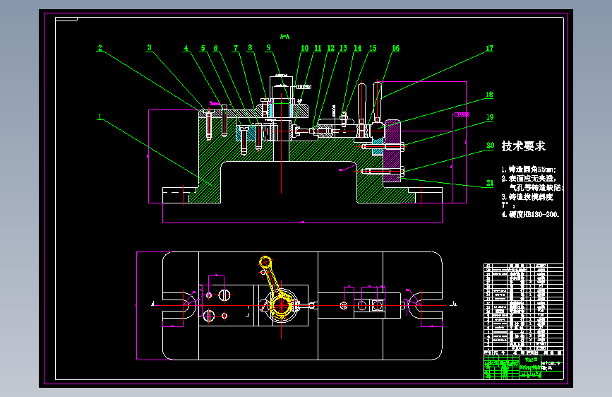Click part callout number 1
Viewport: 612px width, 397px height.
[x=100, y=117]
